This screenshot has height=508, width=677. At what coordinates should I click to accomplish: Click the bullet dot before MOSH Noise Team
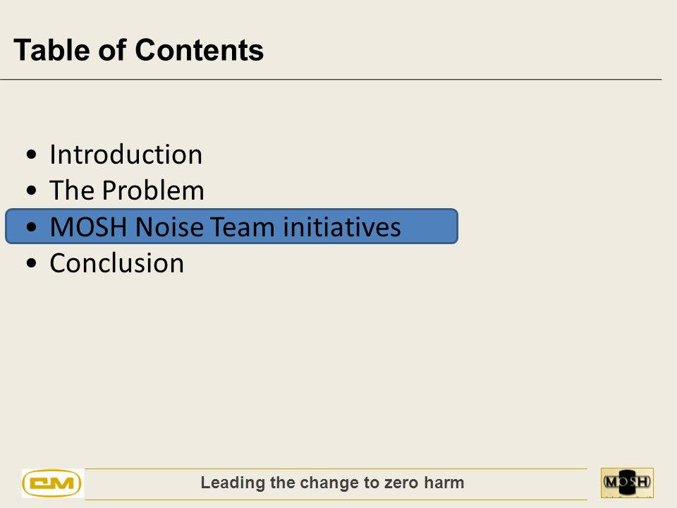[31, 227]
